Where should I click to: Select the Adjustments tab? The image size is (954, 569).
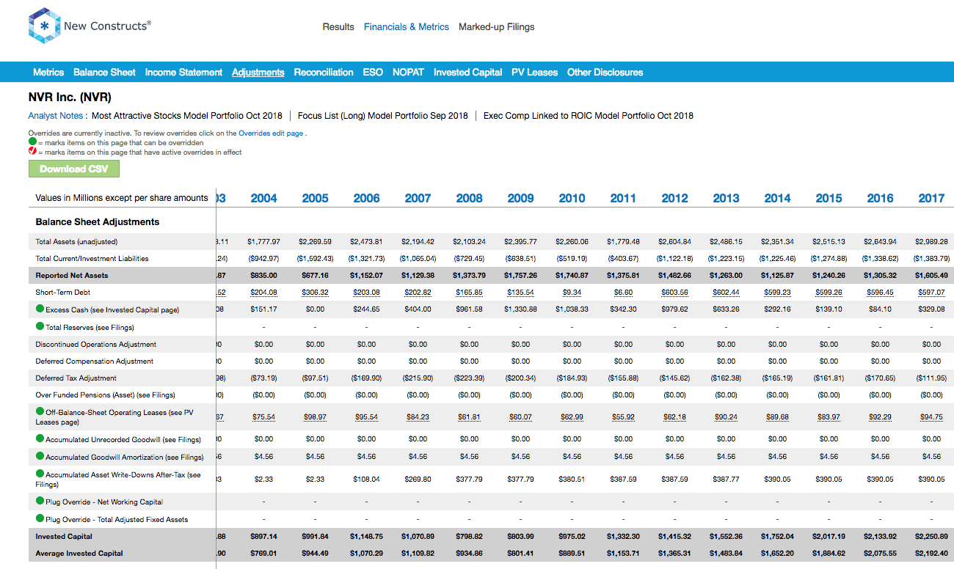click(258, 72)
